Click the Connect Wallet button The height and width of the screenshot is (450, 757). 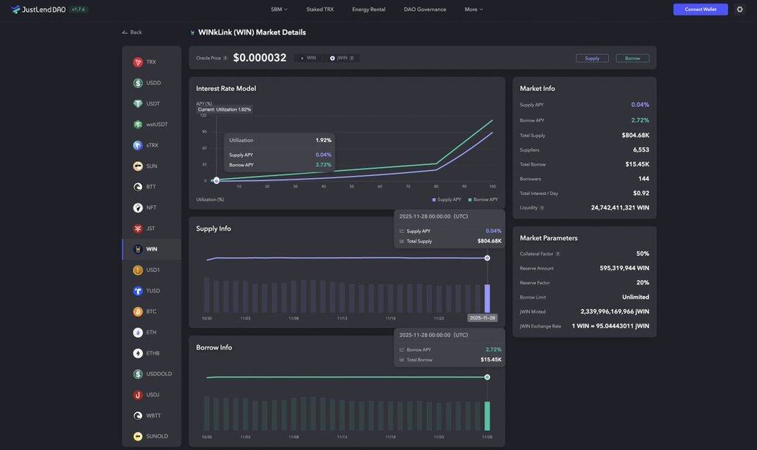pyautogui.click(x=701, y=10)
